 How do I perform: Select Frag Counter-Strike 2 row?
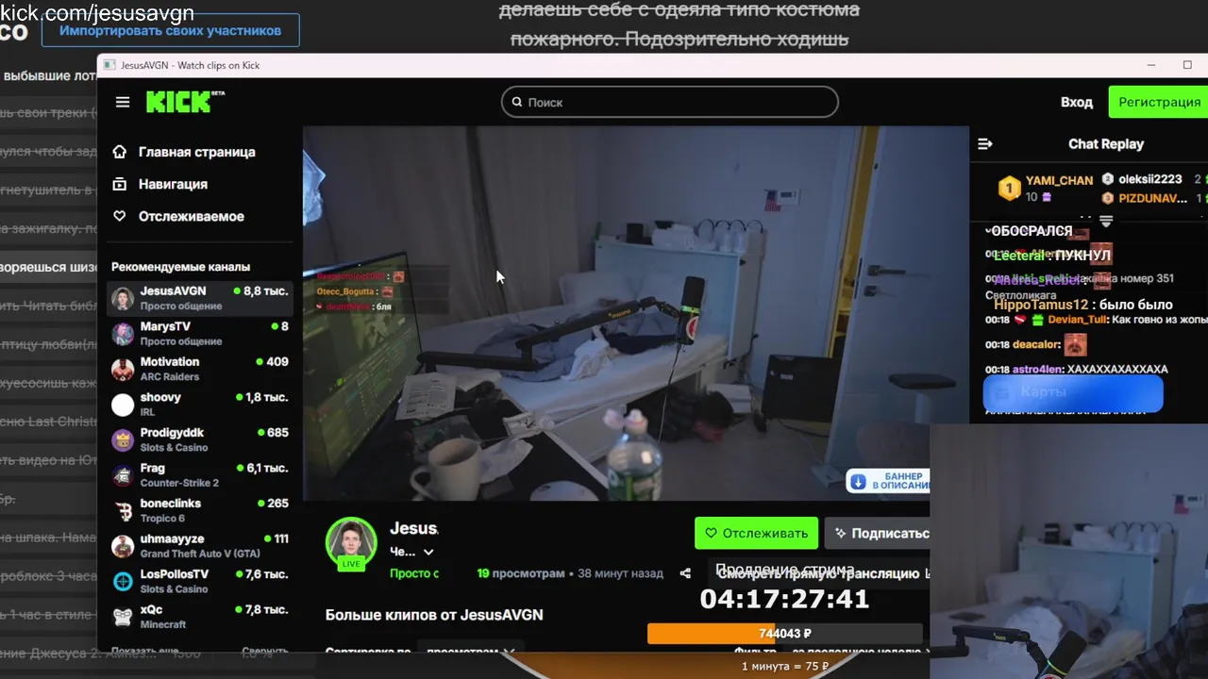199,475
